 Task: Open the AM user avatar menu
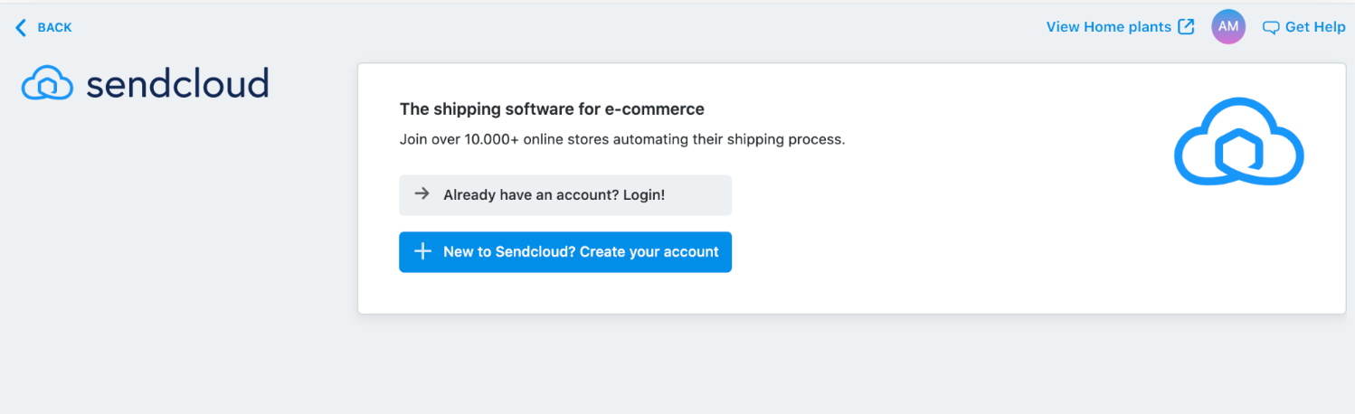pos(1228,27)
